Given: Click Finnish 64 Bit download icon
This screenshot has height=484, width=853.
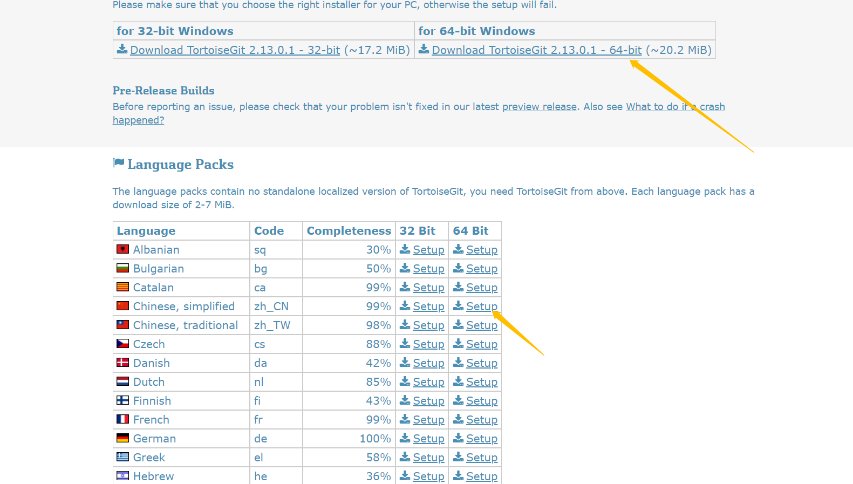Looking at the screenshot, I should (459, 400).
